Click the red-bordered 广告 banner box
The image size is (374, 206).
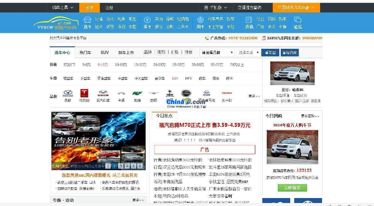point(204,150)
